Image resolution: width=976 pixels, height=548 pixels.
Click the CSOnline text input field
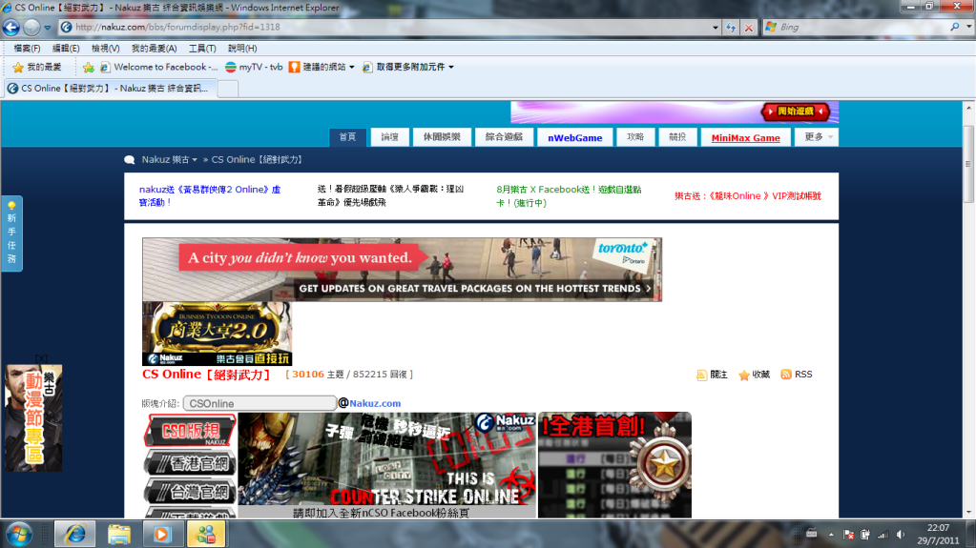(x=260, y=404)
